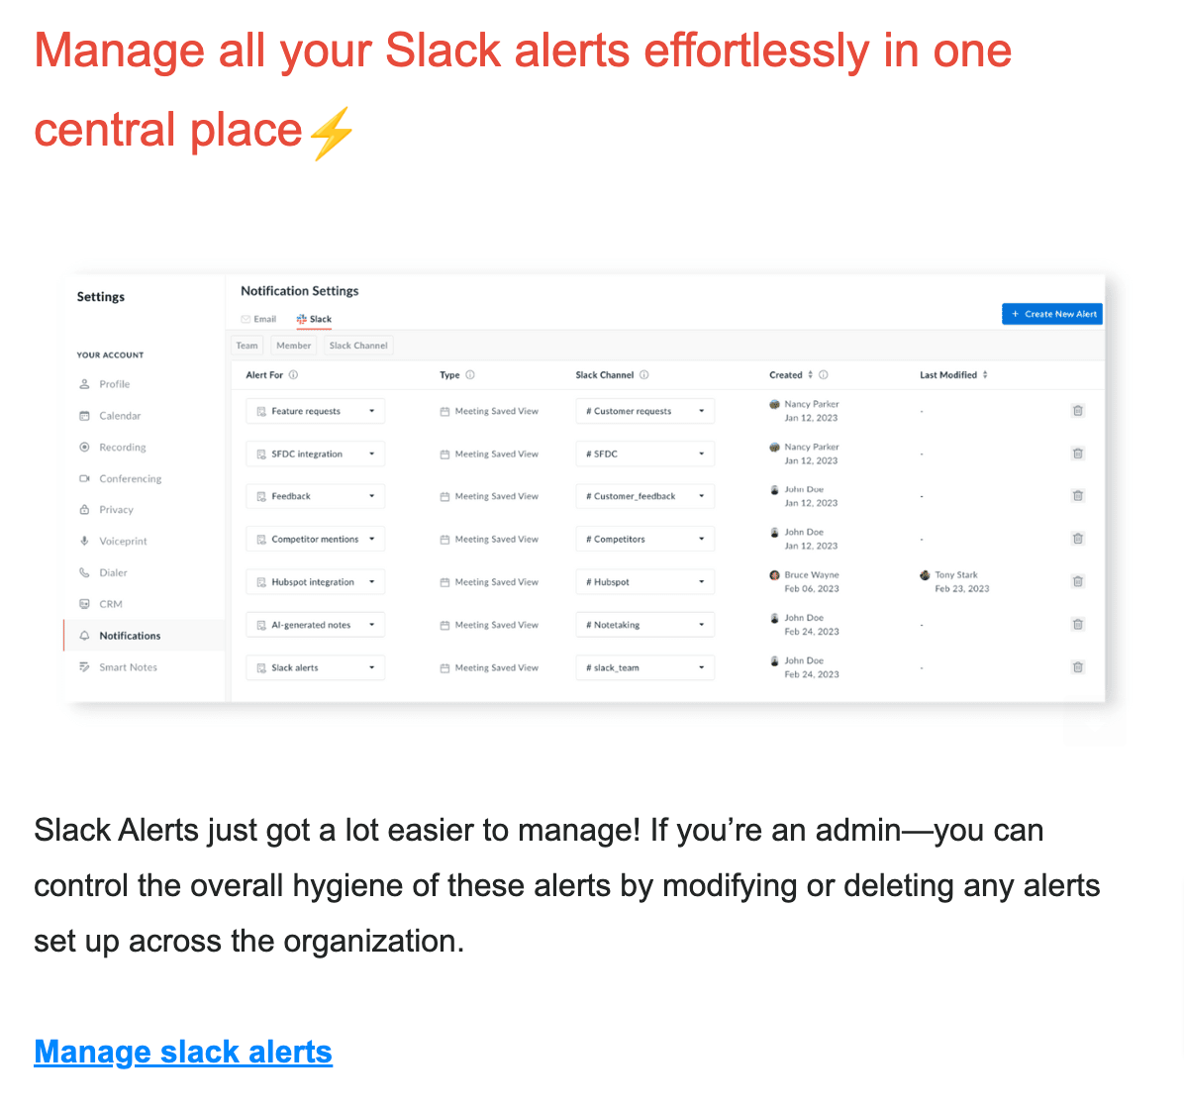Click the Smart Notes icon
Viewport: 1184px width, 1109px height.
[x=85, y=666]
